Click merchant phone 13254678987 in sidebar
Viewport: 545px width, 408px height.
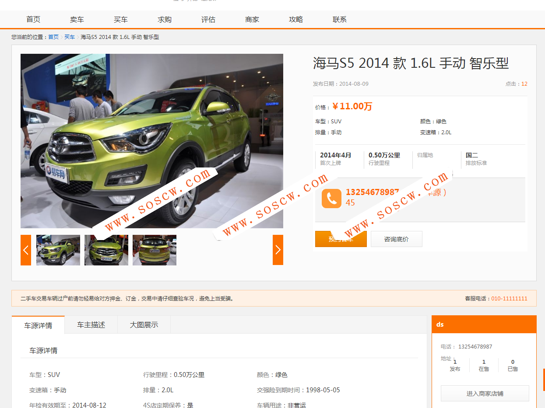pyautogui.click(x=475, y=347)
